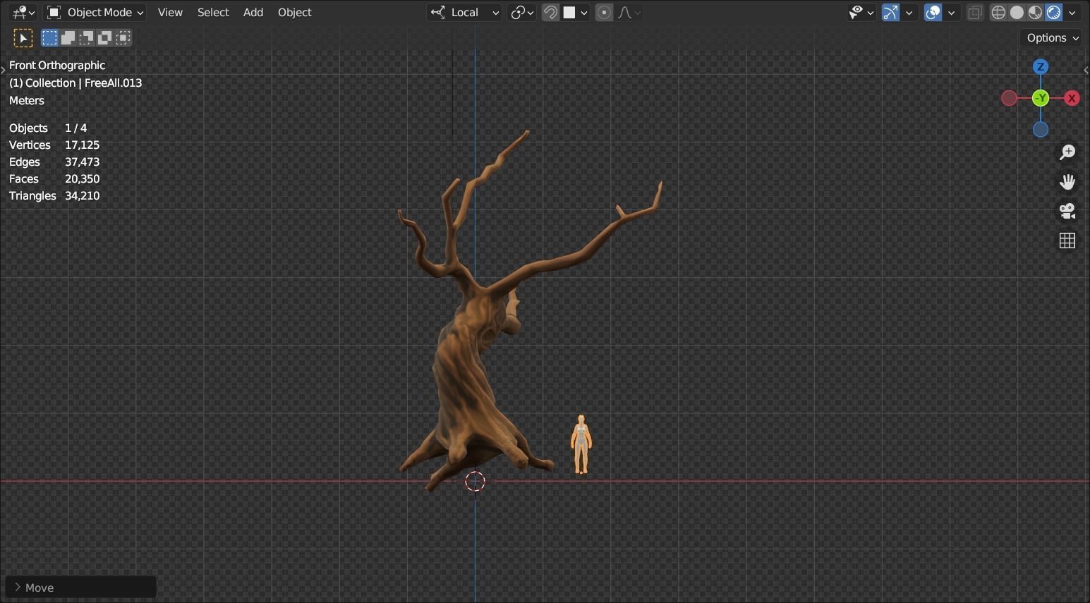Select rendered shading mode
Viewport: 1090px width, 603px height.
[x=1053, y=12]
